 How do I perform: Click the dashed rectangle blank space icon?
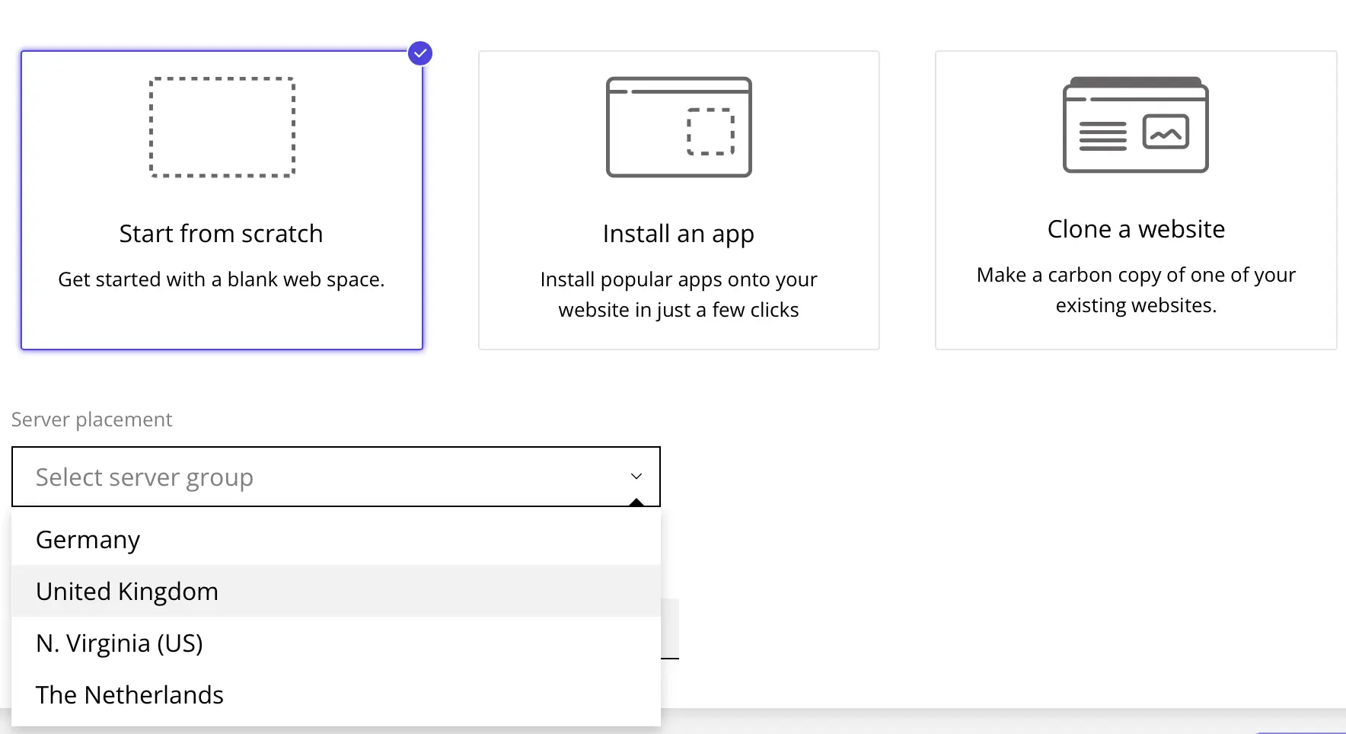click(222, 127)
